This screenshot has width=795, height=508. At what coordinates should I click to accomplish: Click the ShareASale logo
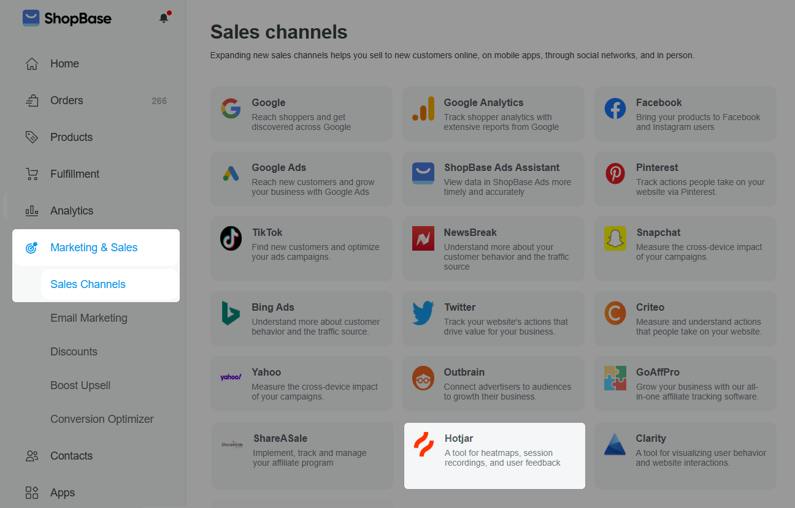232,444
